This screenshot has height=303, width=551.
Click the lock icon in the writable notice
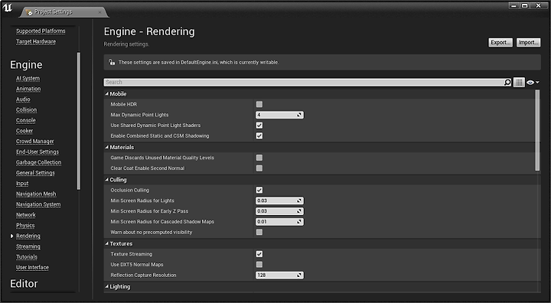[112, 62]
